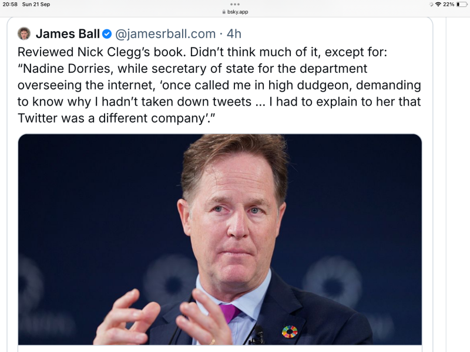Image resolution: width=470 pixels, height=352 pixels.
Task: Tap the small indicator left of Wi-Fi
Action: [431, 4]
